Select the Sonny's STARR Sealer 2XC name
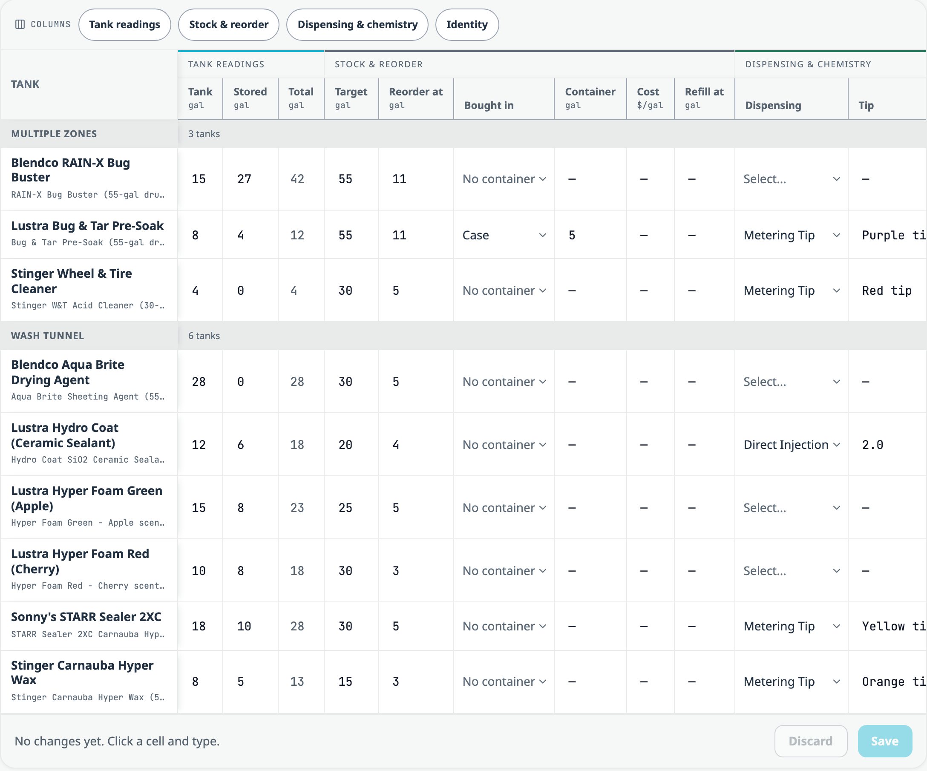The width and height of the screenshot is (927, 771). coord(86,616)
